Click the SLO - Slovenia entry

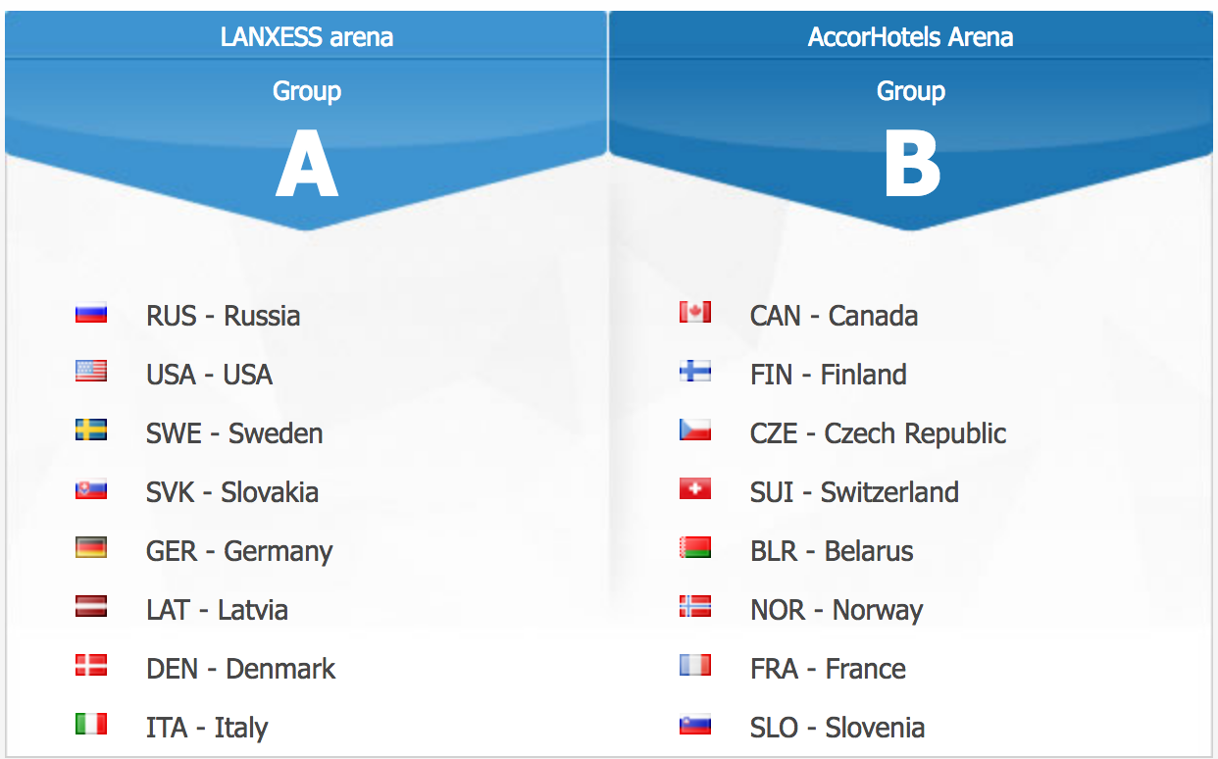837,728
